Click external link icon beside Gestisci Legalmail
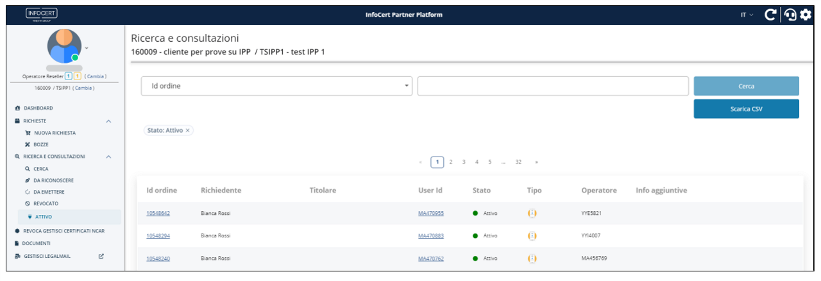Image resolution: width=821 pixels, height=281 pixels. pyautogui.click(x=101, y=256)
